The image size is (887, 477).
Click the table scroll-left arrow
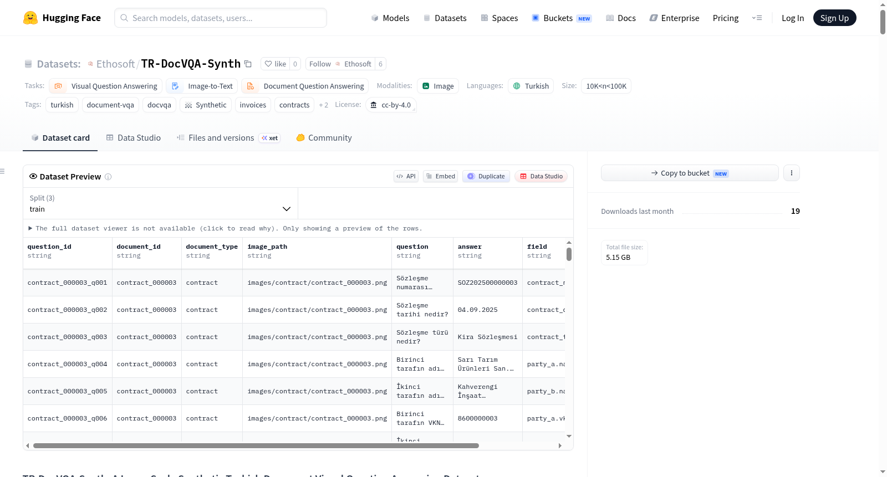[28, 445]
